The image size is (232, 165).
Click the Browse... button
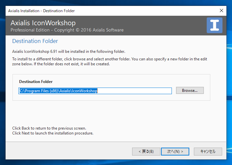click(190, 91)
